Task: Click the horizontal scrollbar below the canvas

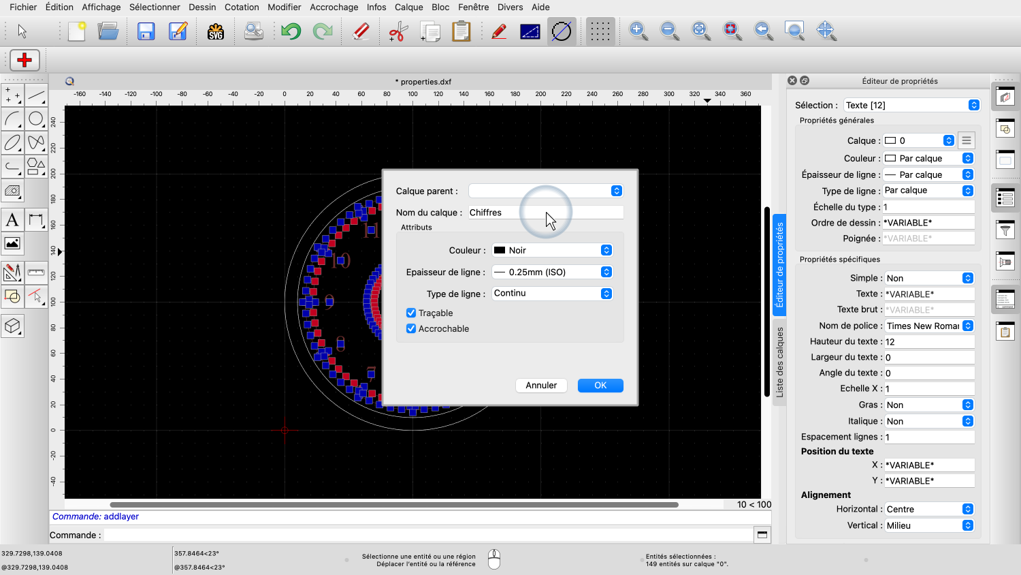Action: [x=394, y=505]
